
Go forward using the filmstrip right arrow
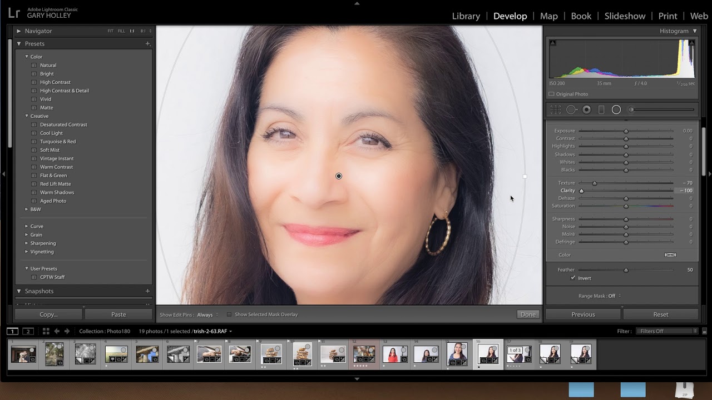tap(67, 331)
